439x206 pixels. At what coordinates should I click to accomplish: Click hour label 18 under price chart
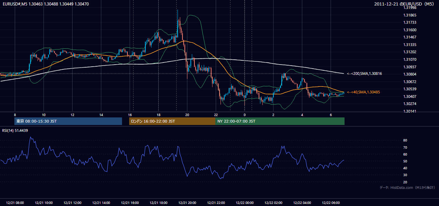click(158, 115)
